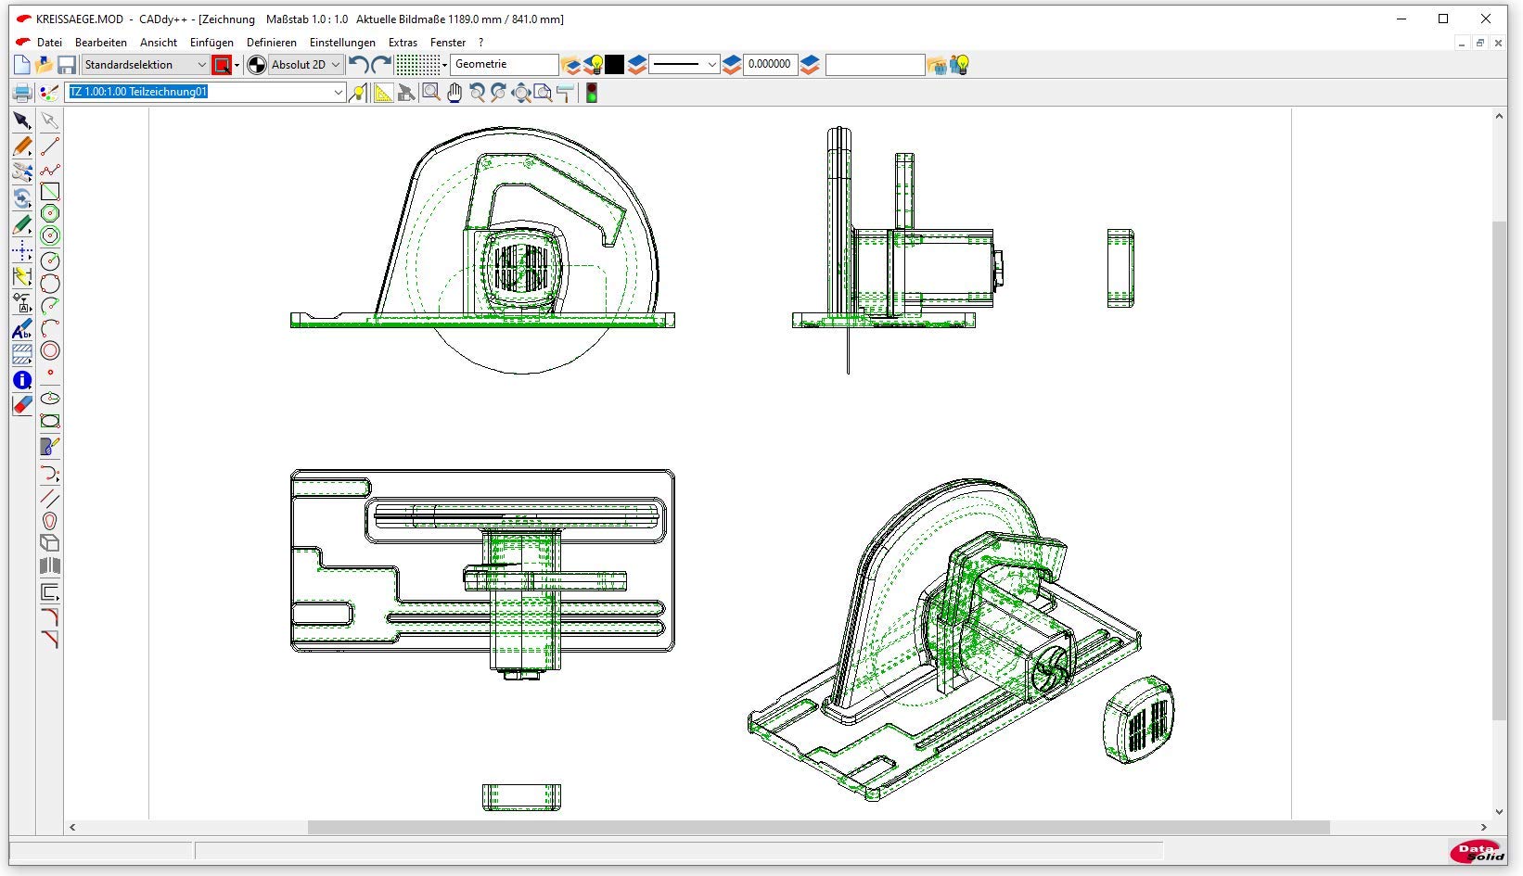This screenshot has height=876, width=1523.
Task: Select the zoom window magnifier tool
Action: click(430, 93)
